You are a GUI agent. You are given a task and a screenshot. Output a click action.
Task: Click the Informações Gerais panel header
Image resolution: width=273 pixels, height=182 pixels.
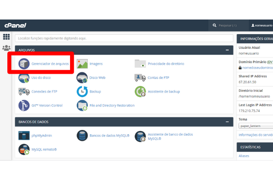point(255,39)
